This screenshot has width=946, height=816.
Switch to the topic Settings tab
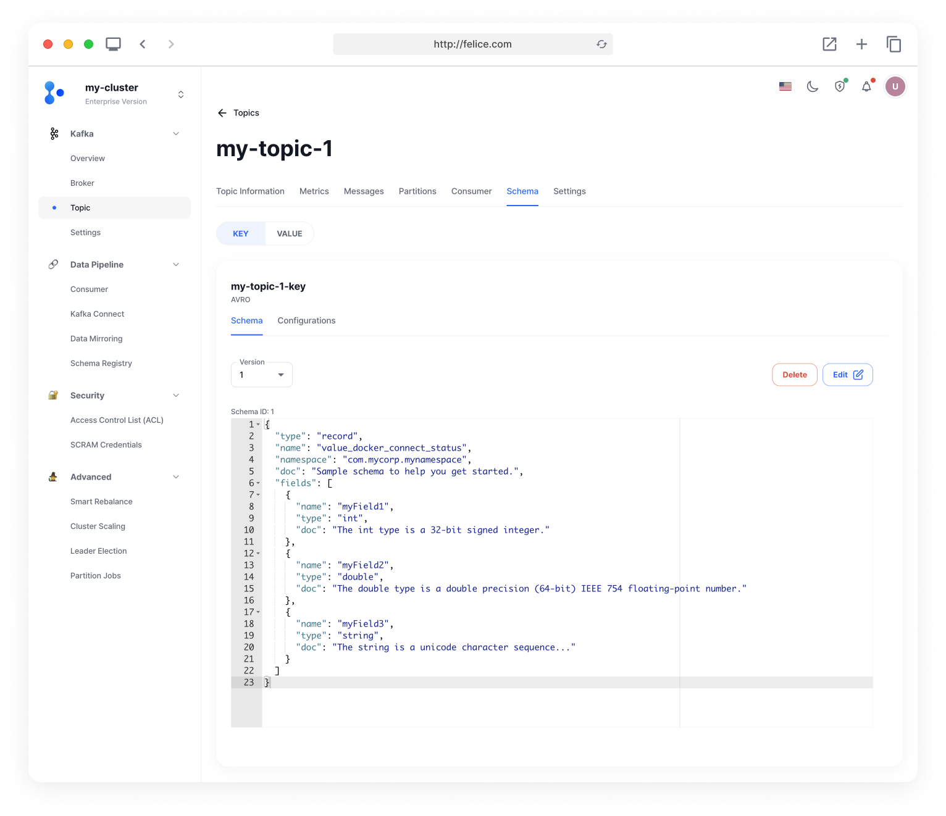click(569, 191)
